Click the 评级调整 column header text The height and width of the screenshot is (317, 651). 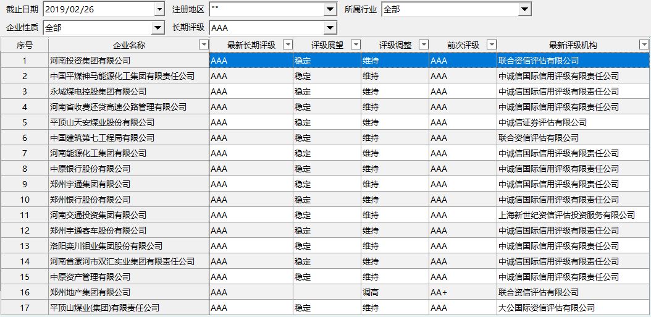pos(395,45)
